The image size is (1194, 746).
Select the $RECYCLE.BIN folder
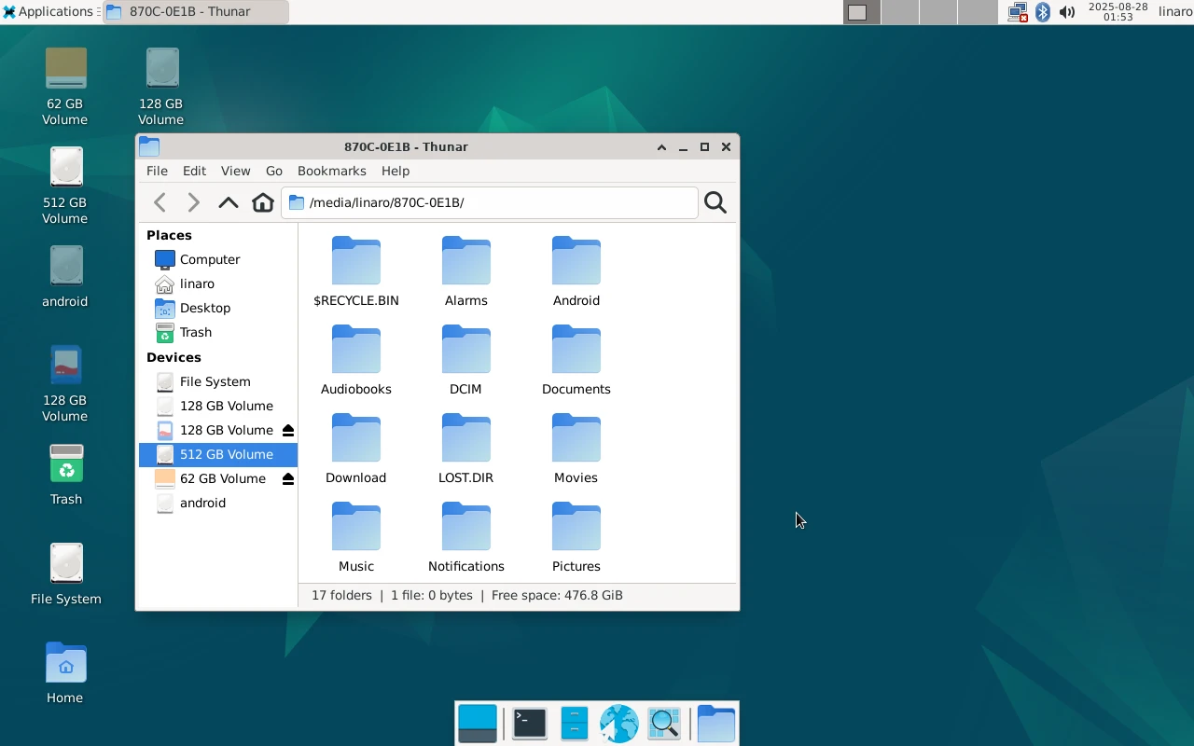[356, 272]
